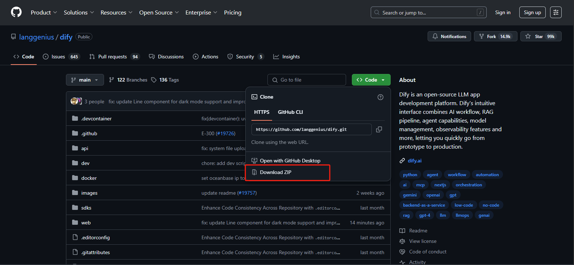Expand the main branch selector

[85, 80]
